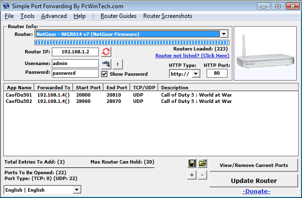The image size is (302, 198).
Task: Click the Router IP input field
Action: tap(75, 52)
